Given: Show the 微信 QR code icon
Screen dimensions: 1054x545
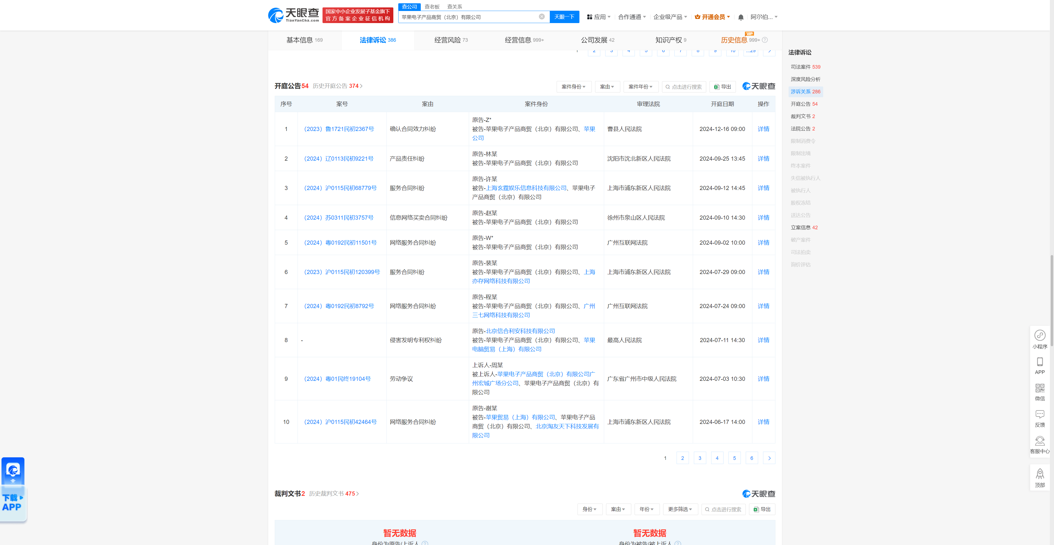Looking at the screenshot, I should tap(1040, 392).
